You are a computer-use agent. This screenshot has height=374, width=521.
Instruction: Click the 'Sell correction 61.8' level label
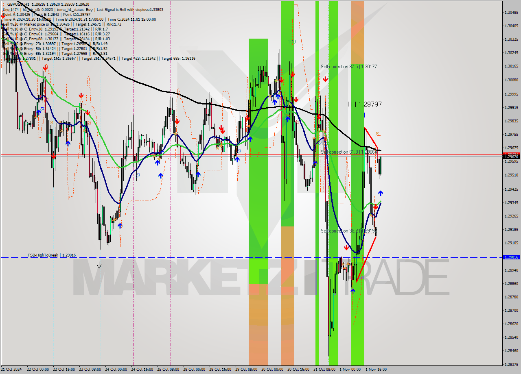pos(349,152)
